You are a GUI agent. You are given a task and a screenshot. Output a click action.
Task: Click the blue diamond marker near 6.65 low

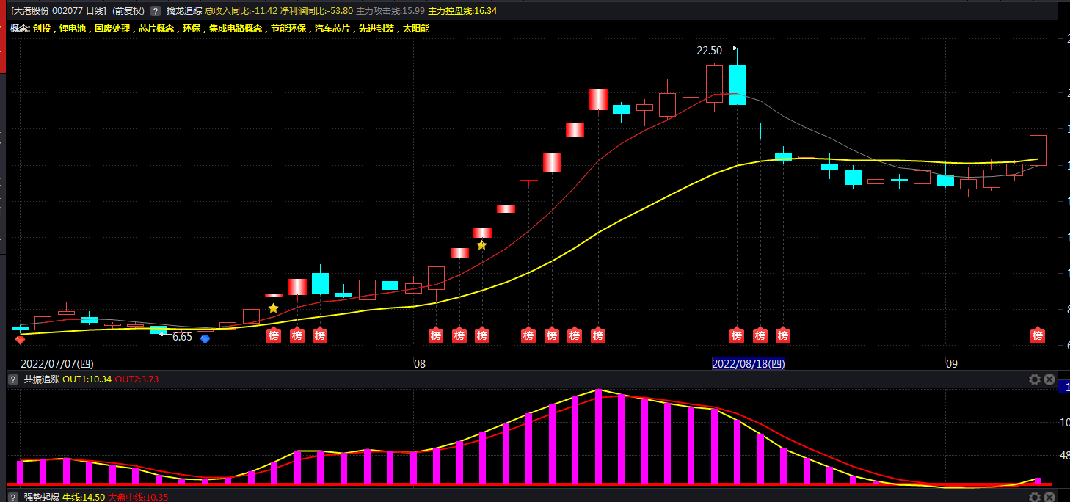(205, 340)
